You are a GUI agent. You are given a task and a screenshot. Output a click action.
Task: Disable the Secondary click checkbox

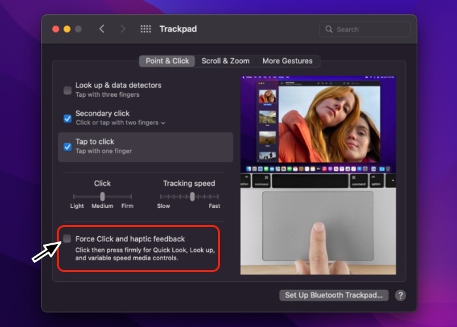click(67, 118)
